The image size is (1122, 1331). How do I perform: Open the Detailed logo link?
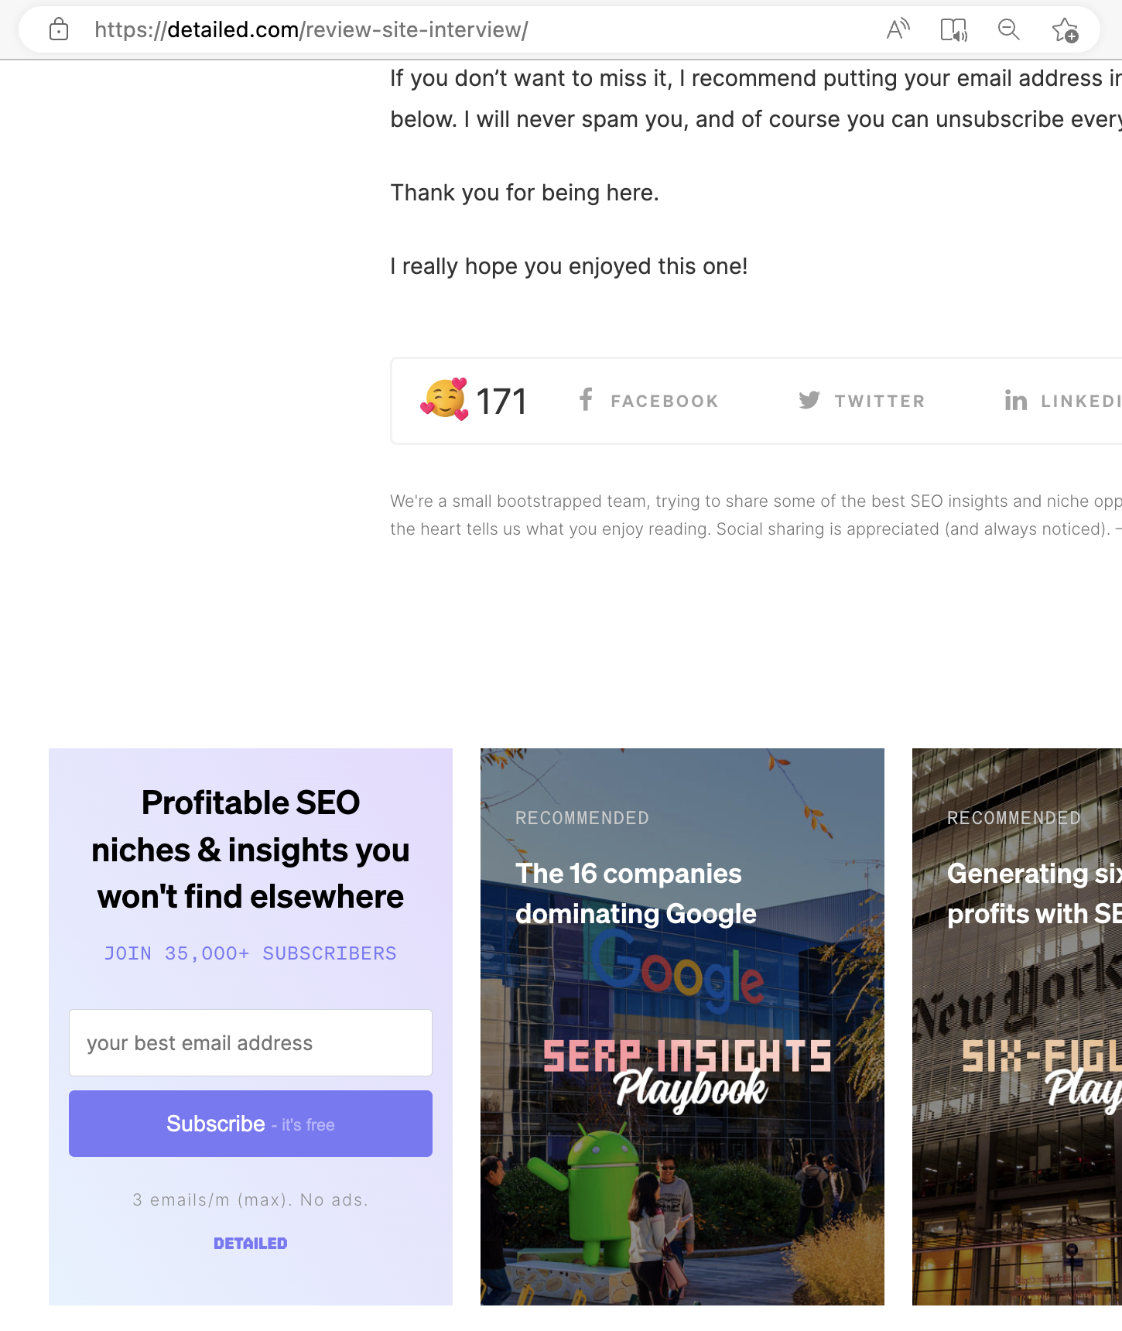[251, 1244]
